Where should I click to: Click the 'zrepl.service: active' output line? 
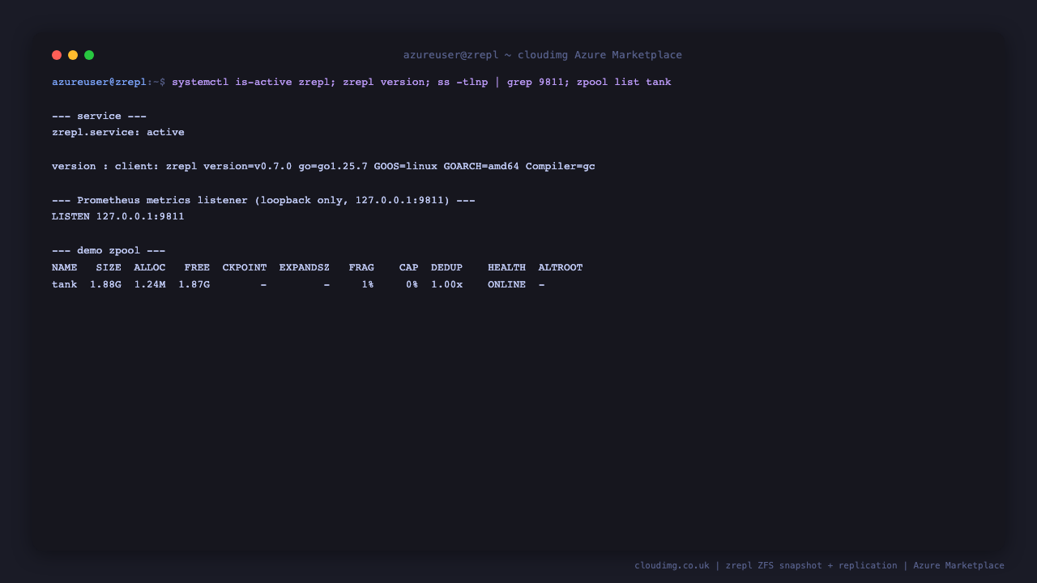click(x=118, y=132)
